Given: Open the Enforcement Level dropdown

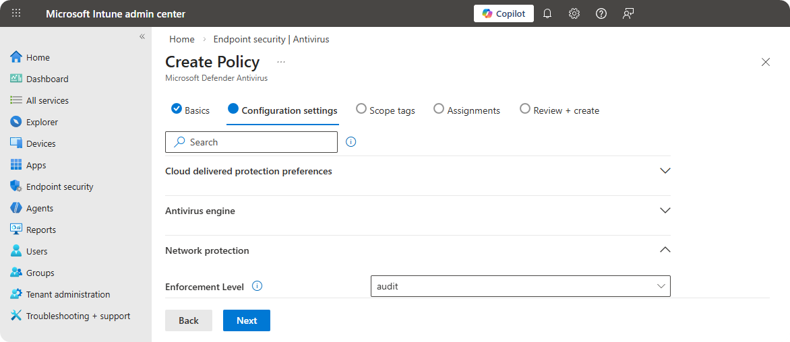Looking at the screenshot, I should 520,286.
